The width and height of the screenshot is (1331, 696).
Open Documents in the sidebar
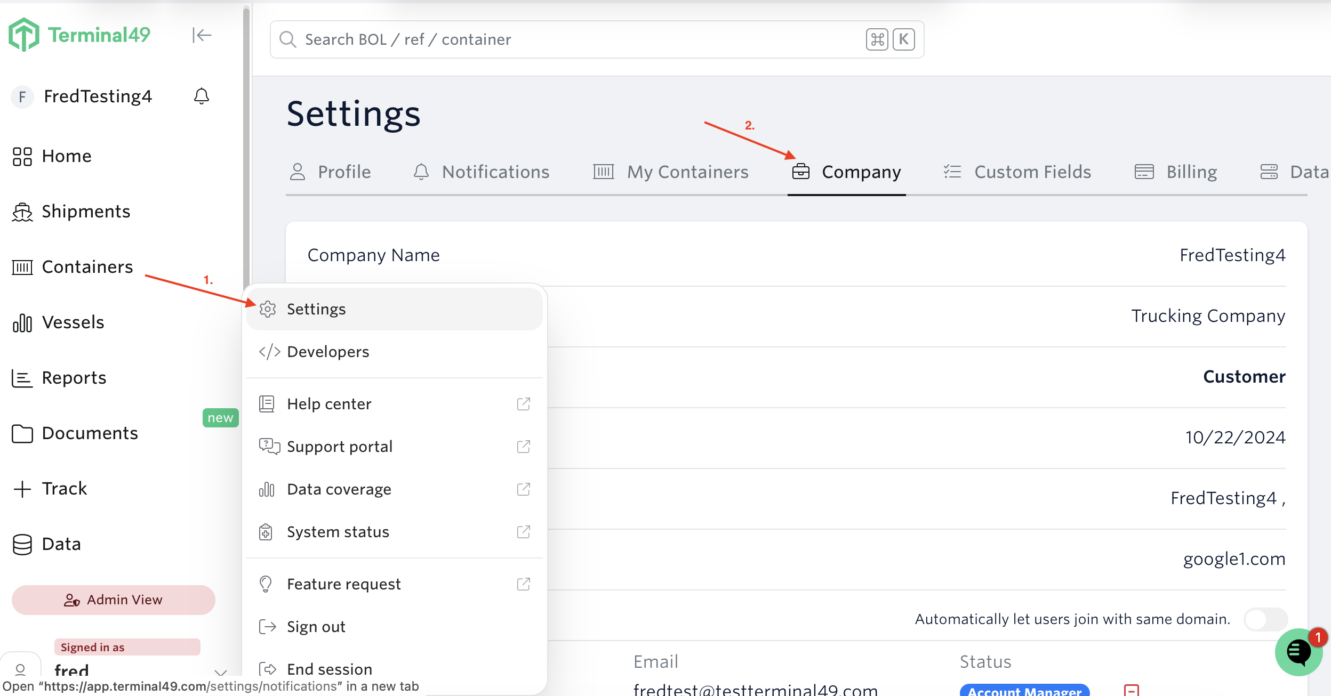[90, 433]
